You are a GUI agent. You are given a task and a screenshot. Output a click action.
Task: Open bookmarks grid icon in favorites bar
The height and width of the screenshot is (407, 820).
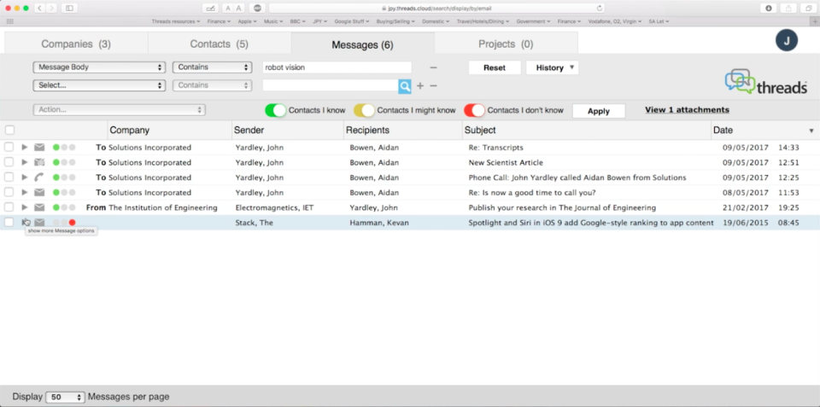click(9, 21)
